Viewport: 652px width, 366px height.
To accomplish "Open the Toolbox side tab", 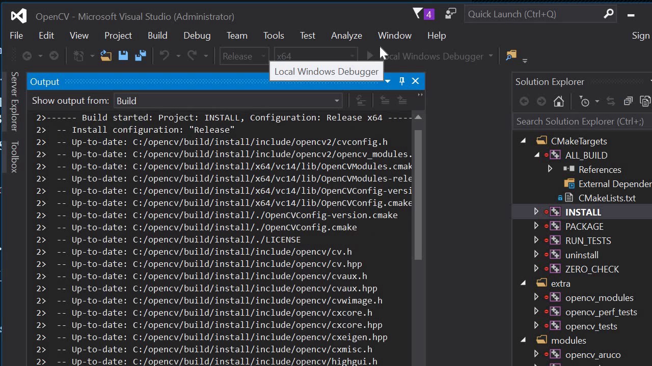I will click(14, 157).
